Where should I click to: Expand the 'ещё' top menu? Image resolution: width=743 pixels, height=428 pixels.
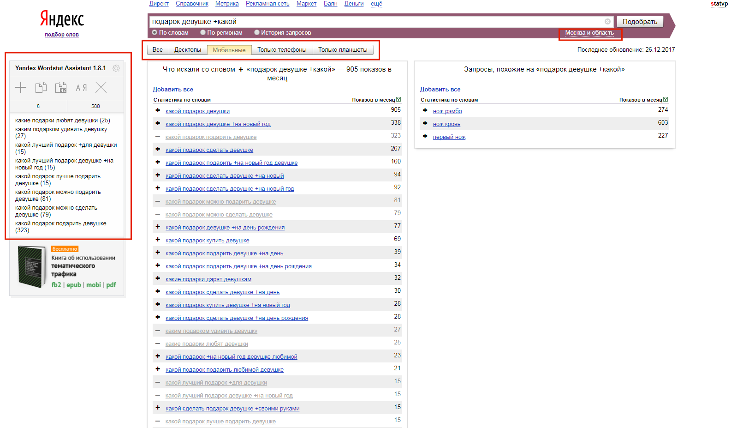point(376,3)
